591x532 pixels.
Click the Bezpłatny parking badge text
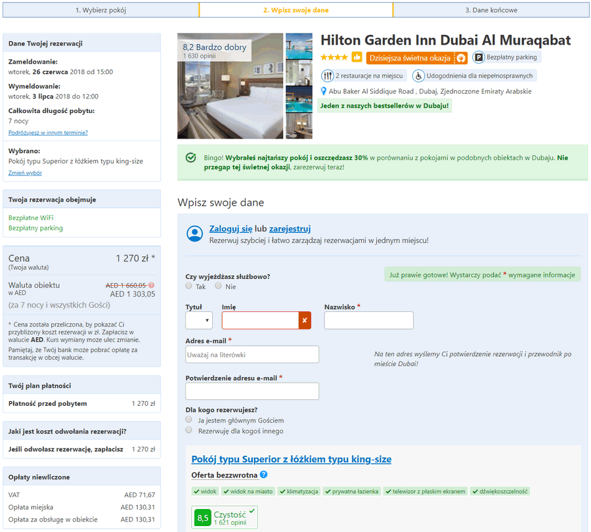point(512,57)
